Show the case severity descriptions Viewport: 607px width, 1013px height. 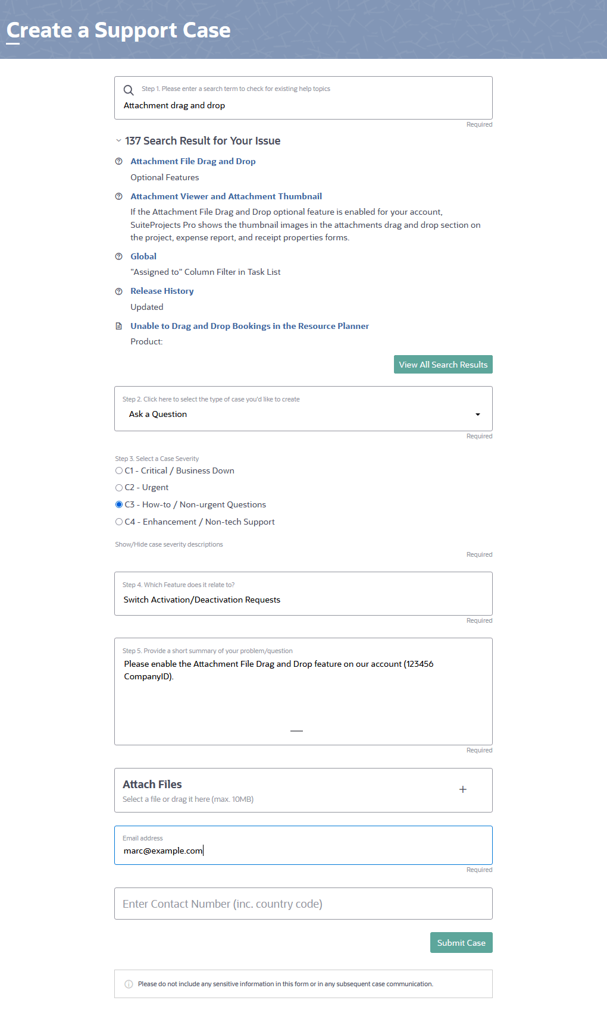click(169, 544)
